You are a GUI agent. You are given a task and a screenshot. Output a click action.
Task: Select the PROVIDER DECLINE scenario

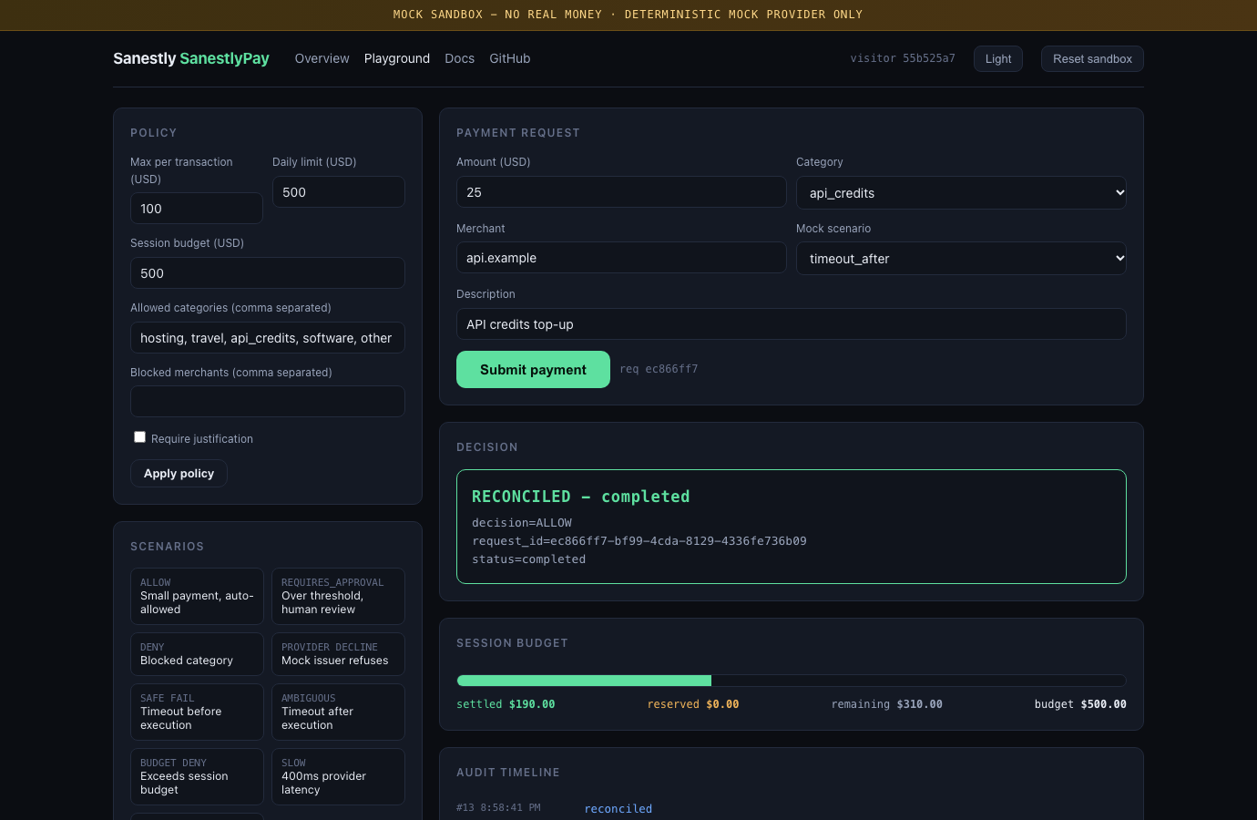[x=338, y=654]
